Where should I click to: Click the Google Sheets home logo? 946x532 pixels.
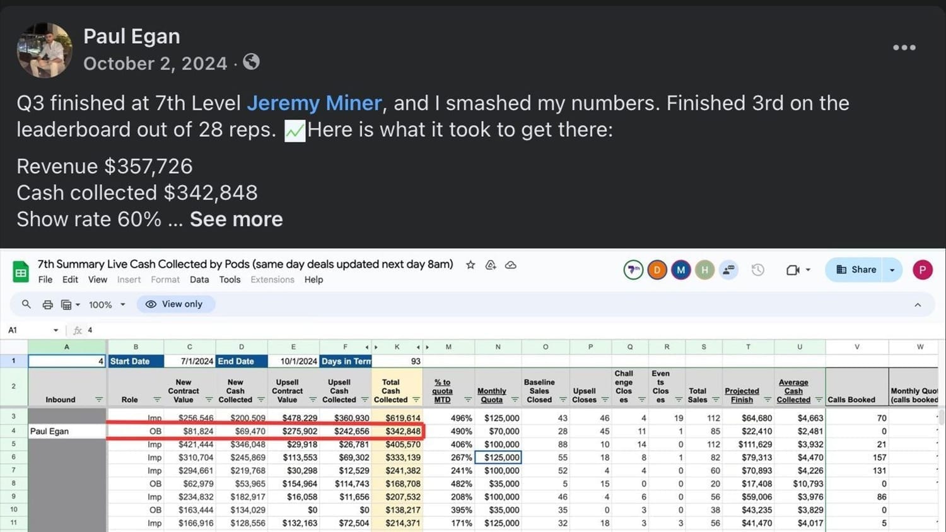[21, 272]
